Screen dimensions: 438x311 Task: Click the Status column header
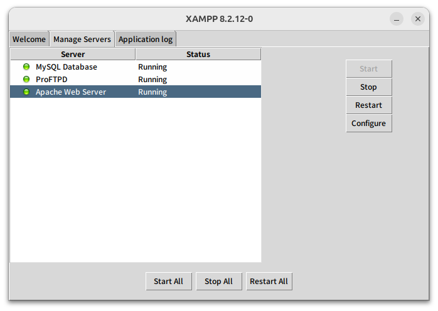(x=198, y=55)
